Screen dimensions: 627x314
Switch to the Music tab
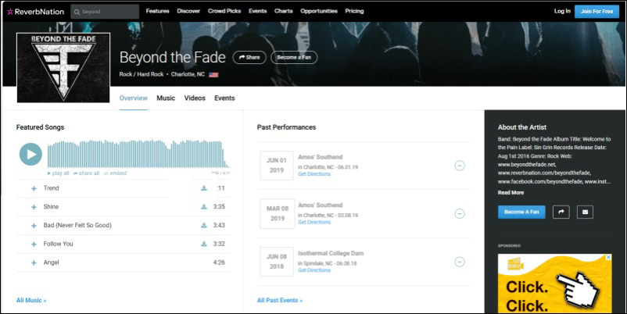click(x=166, y=98)
